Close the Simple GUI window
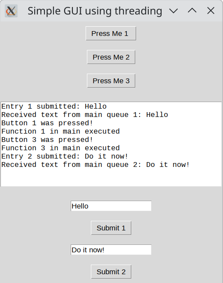The height and width of the screenshot is (283, 223). click(211, 11)
